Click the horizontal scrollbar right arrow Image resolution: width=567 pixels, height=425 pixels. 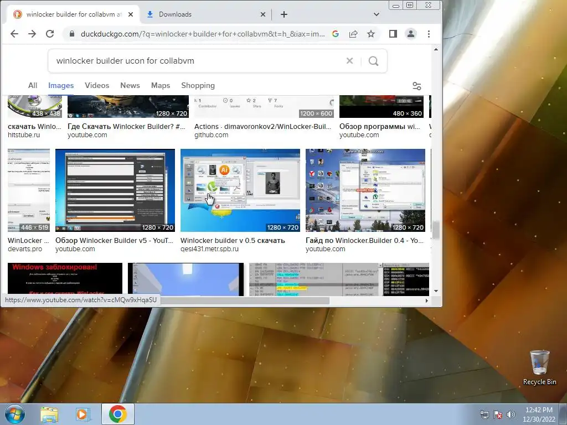click(427, 300)
